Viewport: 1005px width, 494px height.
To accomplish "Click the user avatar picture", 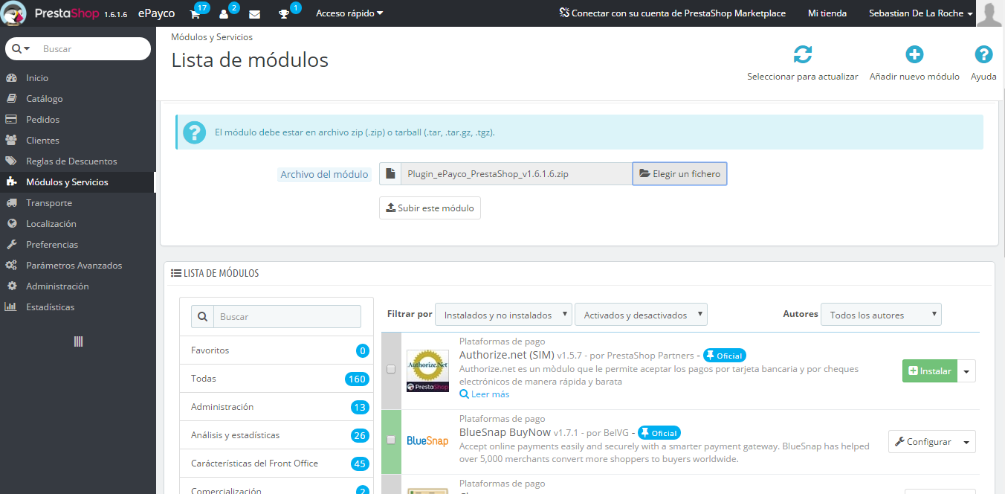I will click(990, 13).
